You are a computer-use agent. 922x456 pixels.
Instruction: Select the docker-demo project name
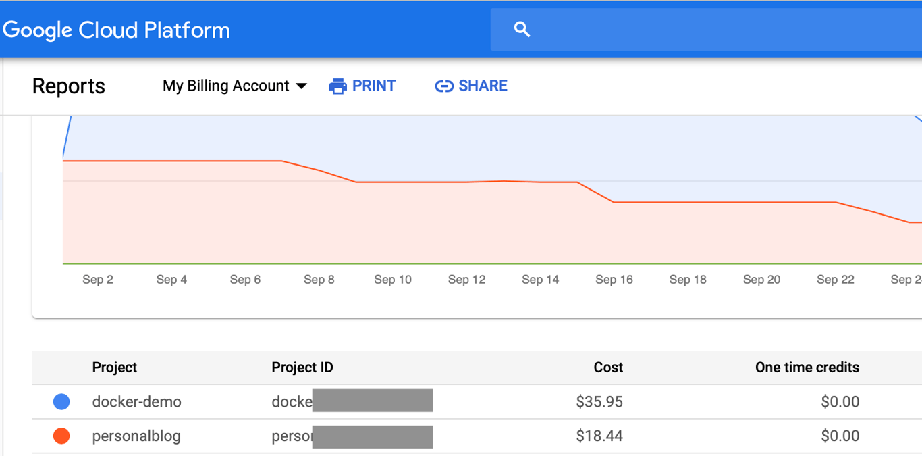[136, 402]
